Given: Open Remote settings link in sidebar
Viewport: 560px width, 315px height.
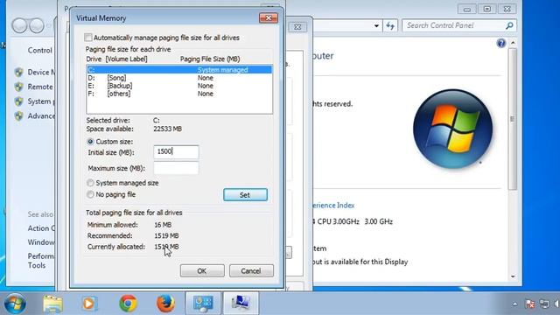Looking at the screenshot, I should (x=40, y=87).
